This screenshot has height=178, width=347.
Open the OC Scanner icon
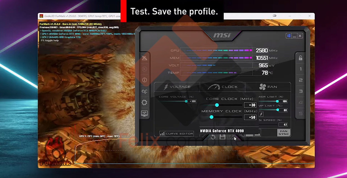click(x=144, y=91)
